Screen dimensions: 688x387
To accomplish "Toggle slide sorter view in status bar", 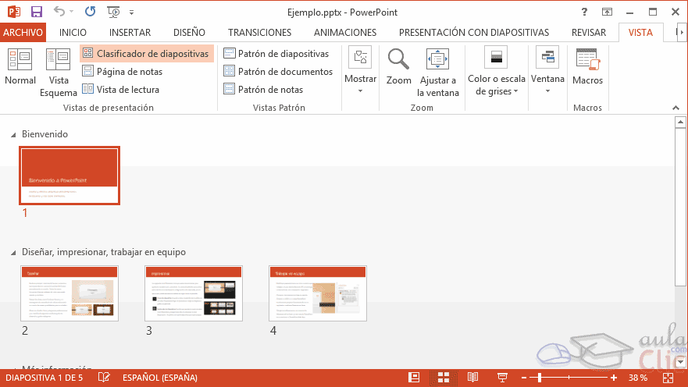I will pyautogui.click(x=443, y=378).
